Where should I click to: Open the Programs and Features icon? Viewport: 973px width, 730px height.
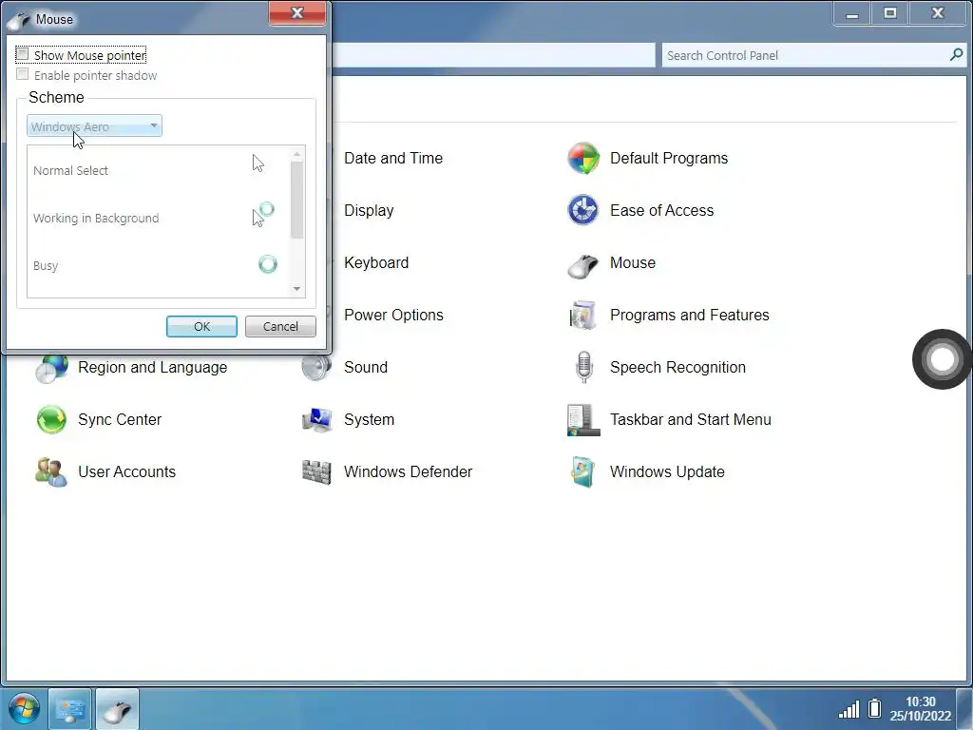click(583, 315)
